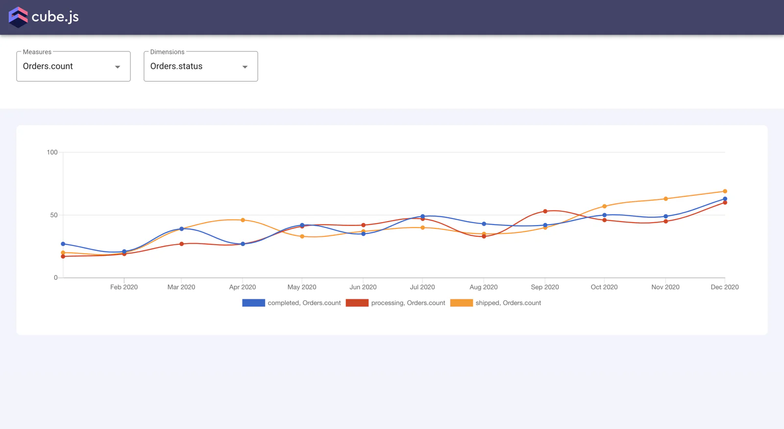
Task: Click the cube.js logo icon
Action: [x=18, y=17]
